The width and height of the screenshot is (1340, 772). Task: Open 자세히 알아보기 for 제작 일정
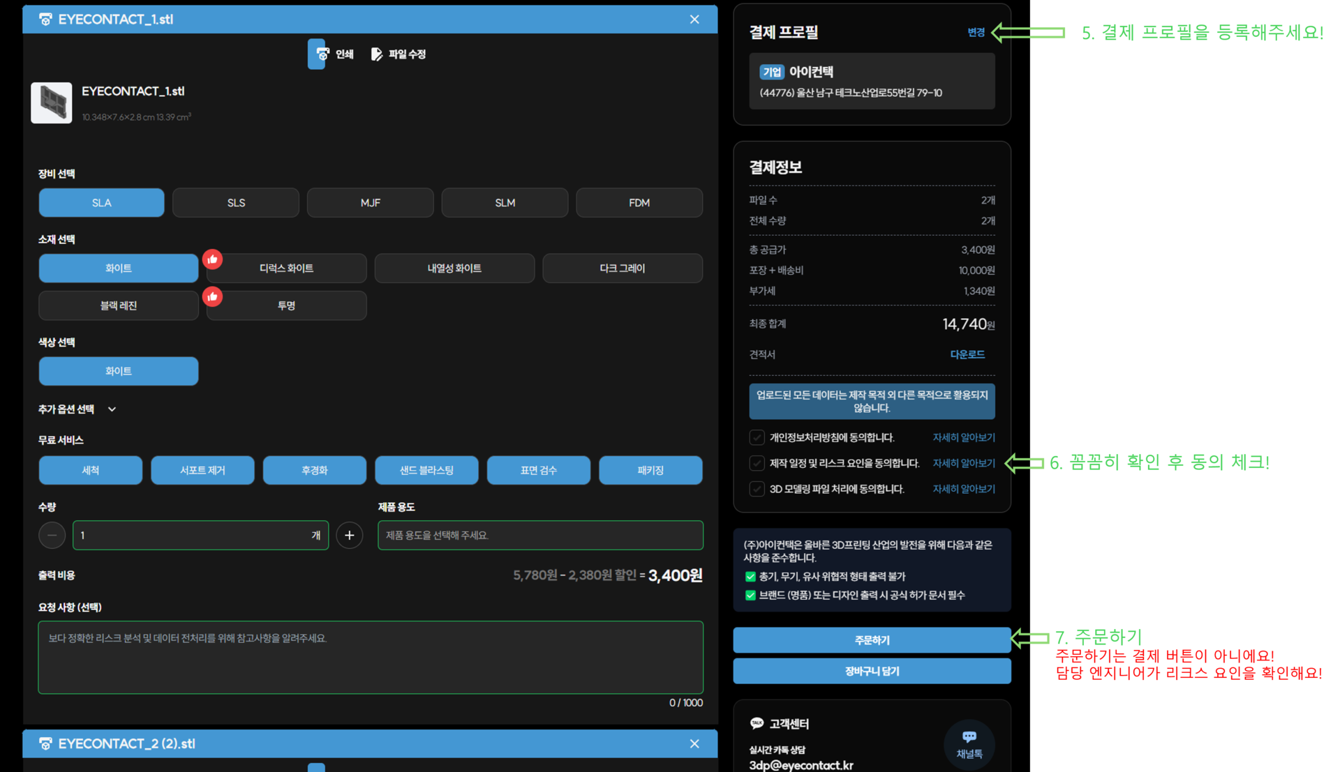click(x=964, y=463)
